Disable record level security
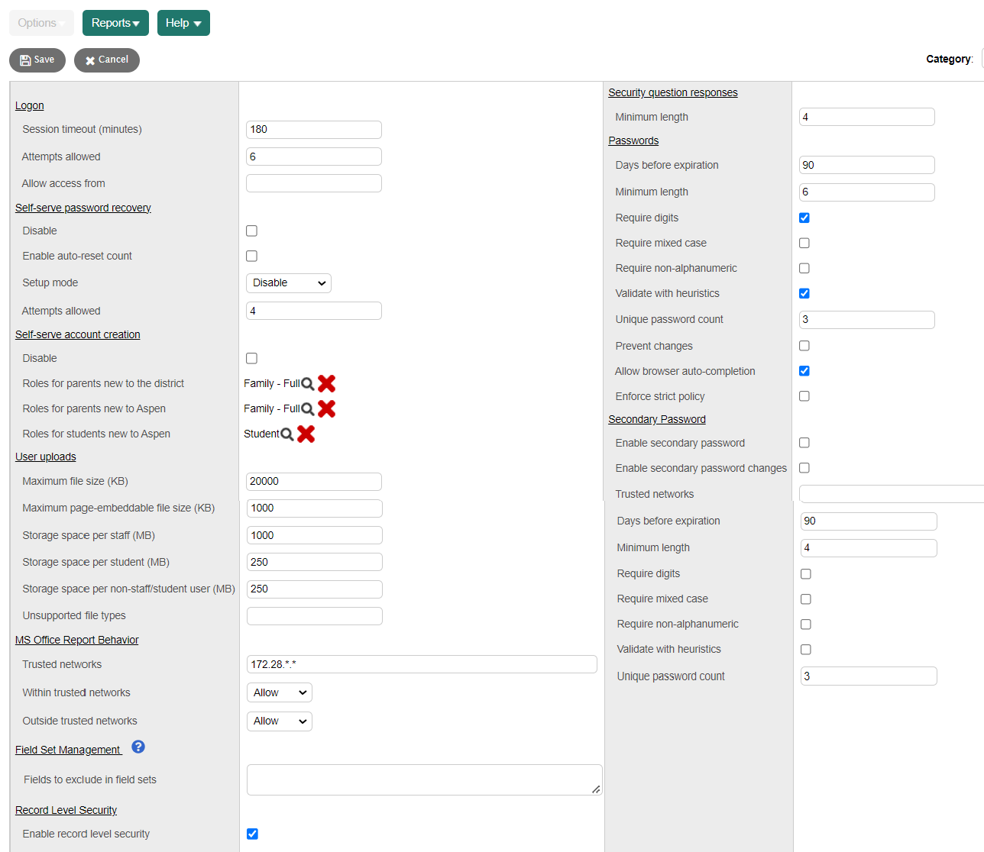This screenshot has height=852, width=984. click(252, 834)
